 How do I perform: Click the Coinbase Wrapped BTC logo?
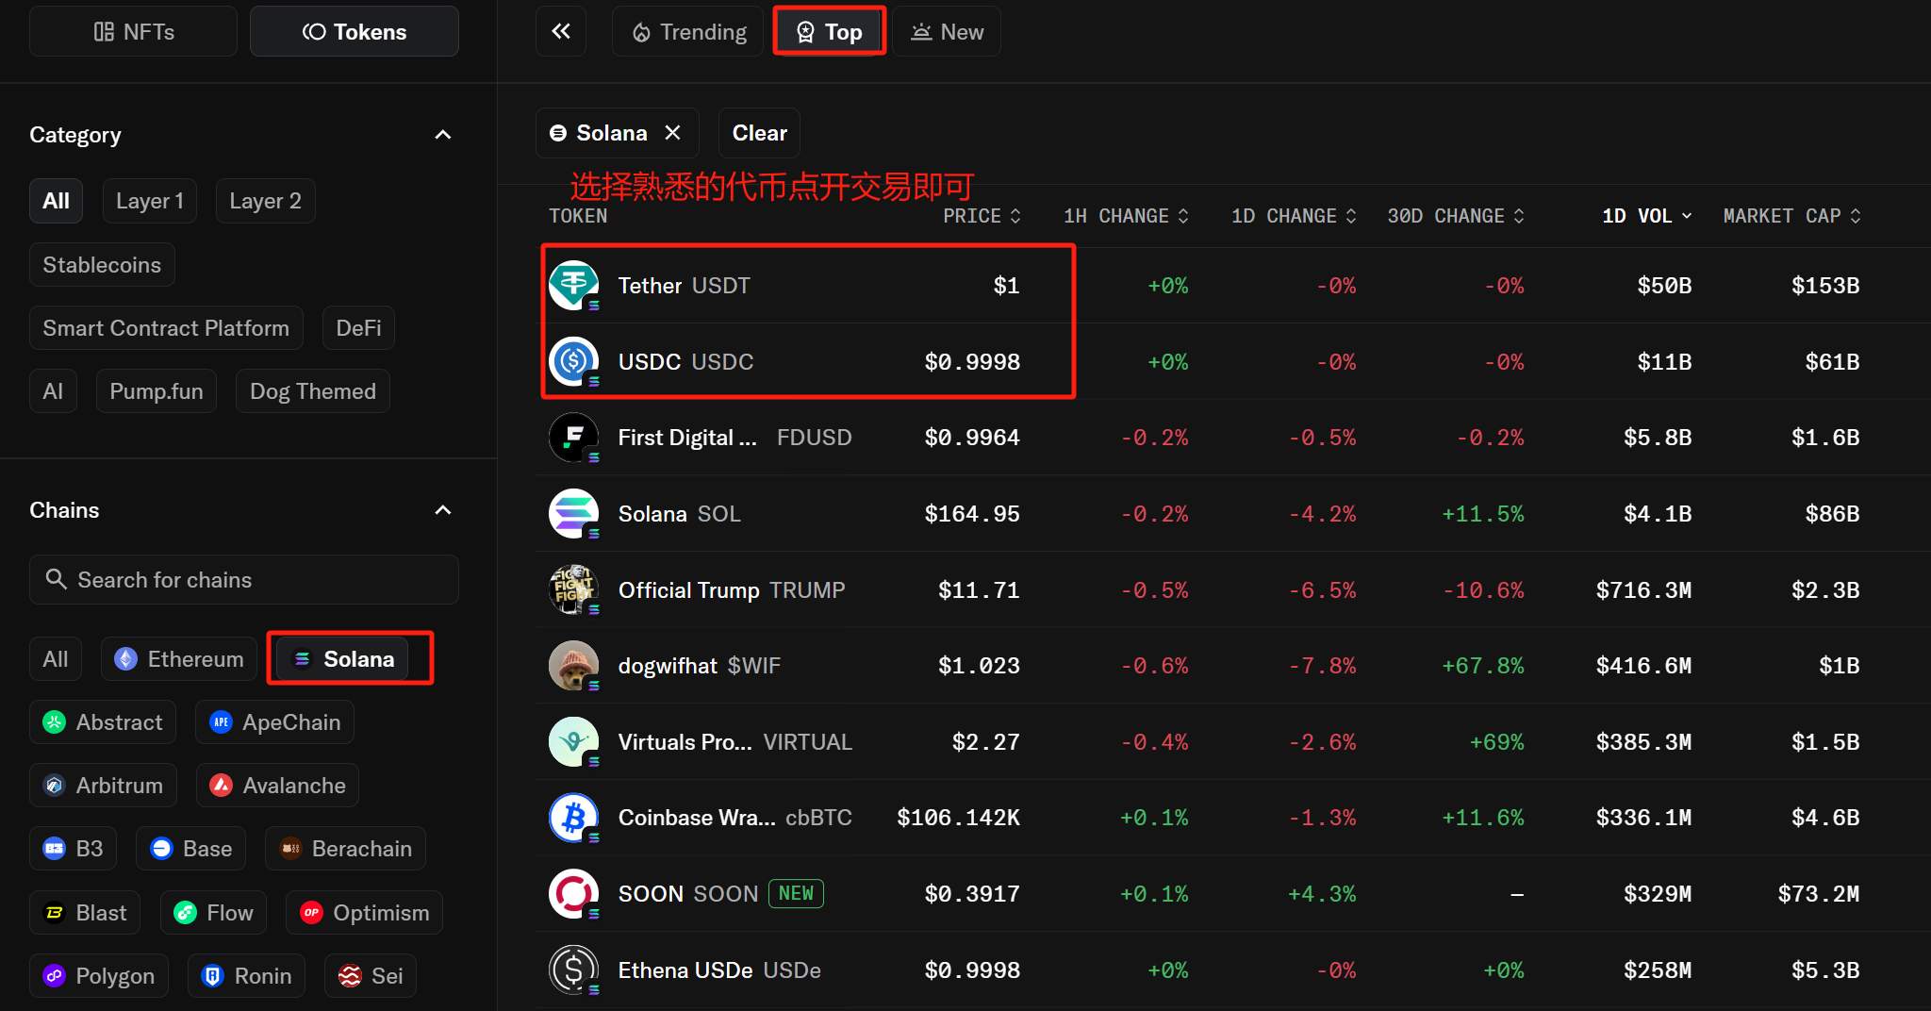point(574,818)
